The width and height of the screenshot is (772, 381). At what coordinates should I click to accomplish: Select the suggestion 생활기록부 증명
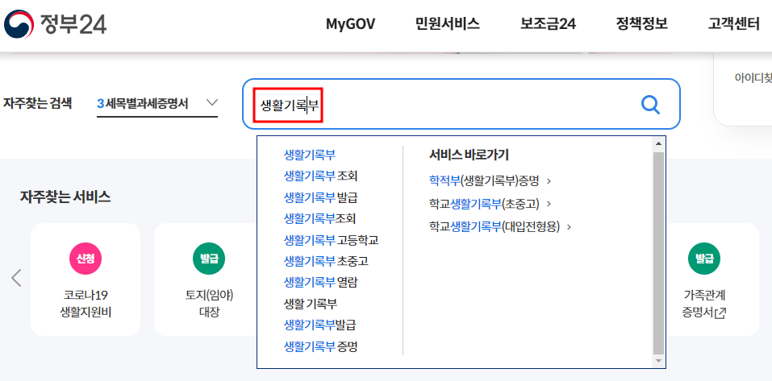coord(320,346)
